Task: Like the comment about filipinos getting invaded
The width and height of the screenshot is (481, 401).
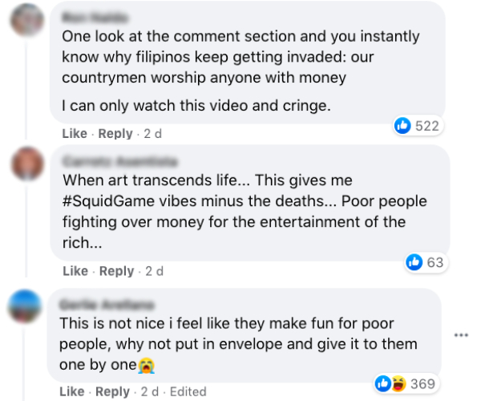Action: (73, 134)
